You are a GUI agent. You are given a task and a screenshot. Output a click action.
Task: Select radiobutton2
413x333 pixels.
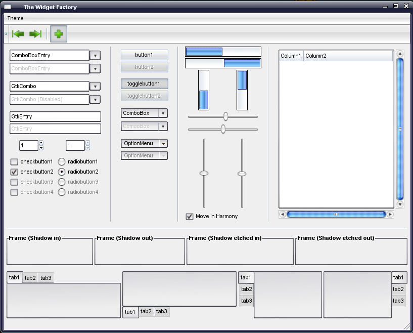pyautogui.click(x=61, y=172)
